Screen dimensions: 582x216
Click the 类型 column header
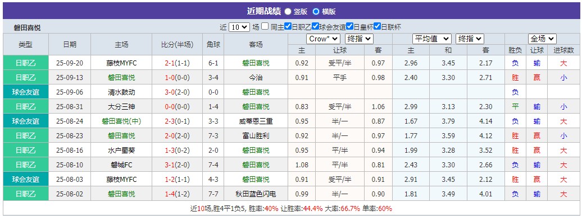(x=26, y=45)
